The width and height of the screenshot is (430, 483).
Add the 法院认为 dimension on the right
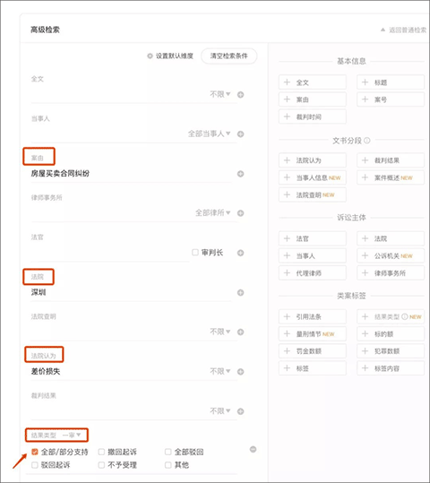click(x=313, y=160)
